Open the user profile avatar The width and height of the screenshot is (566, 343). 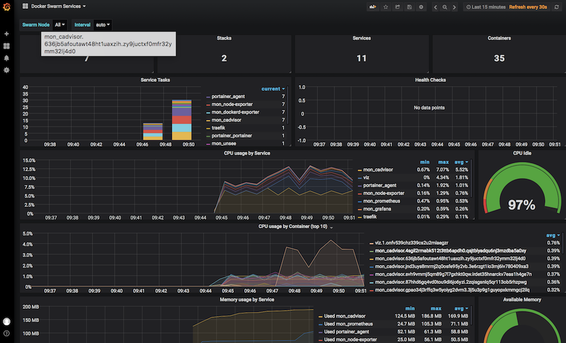coord(7,321)
